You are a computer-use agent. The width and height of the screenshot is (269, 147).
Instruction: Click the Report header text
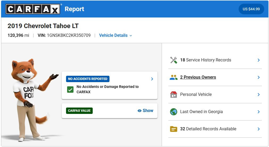point(74,9)
